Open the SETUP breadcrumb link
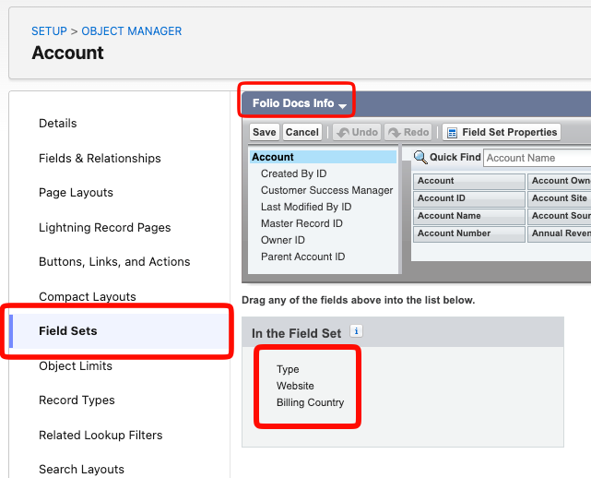The image size is (591, 478). pos(49,31)
